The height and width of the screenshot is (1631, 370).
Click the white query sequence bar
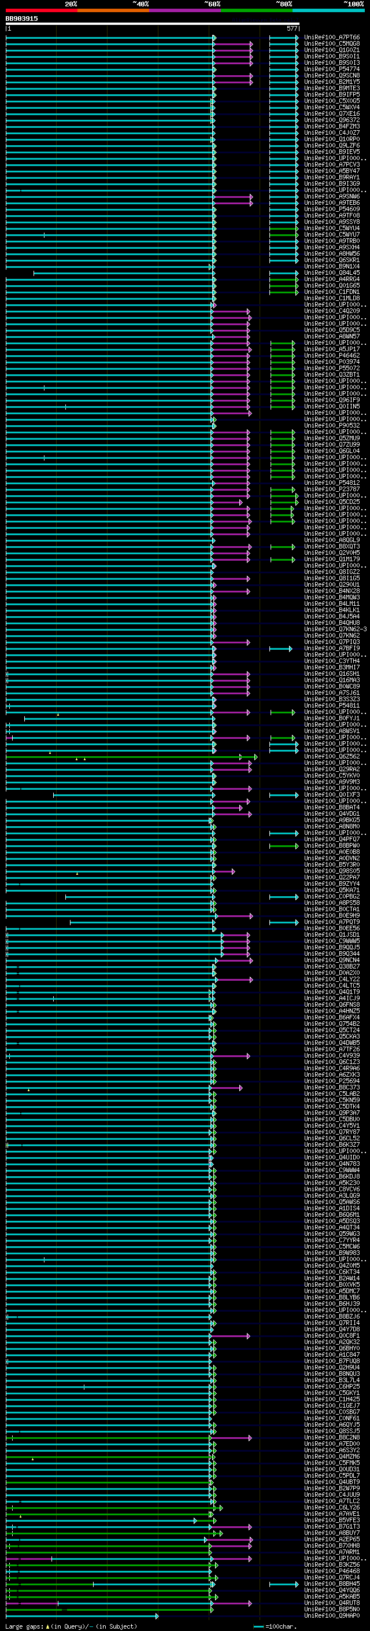[x=153, y=24]
